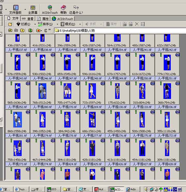This screenshot has height=192, width=186.
Task: Switch to the 属性 (Properties) tab
Action: point(43,19)
